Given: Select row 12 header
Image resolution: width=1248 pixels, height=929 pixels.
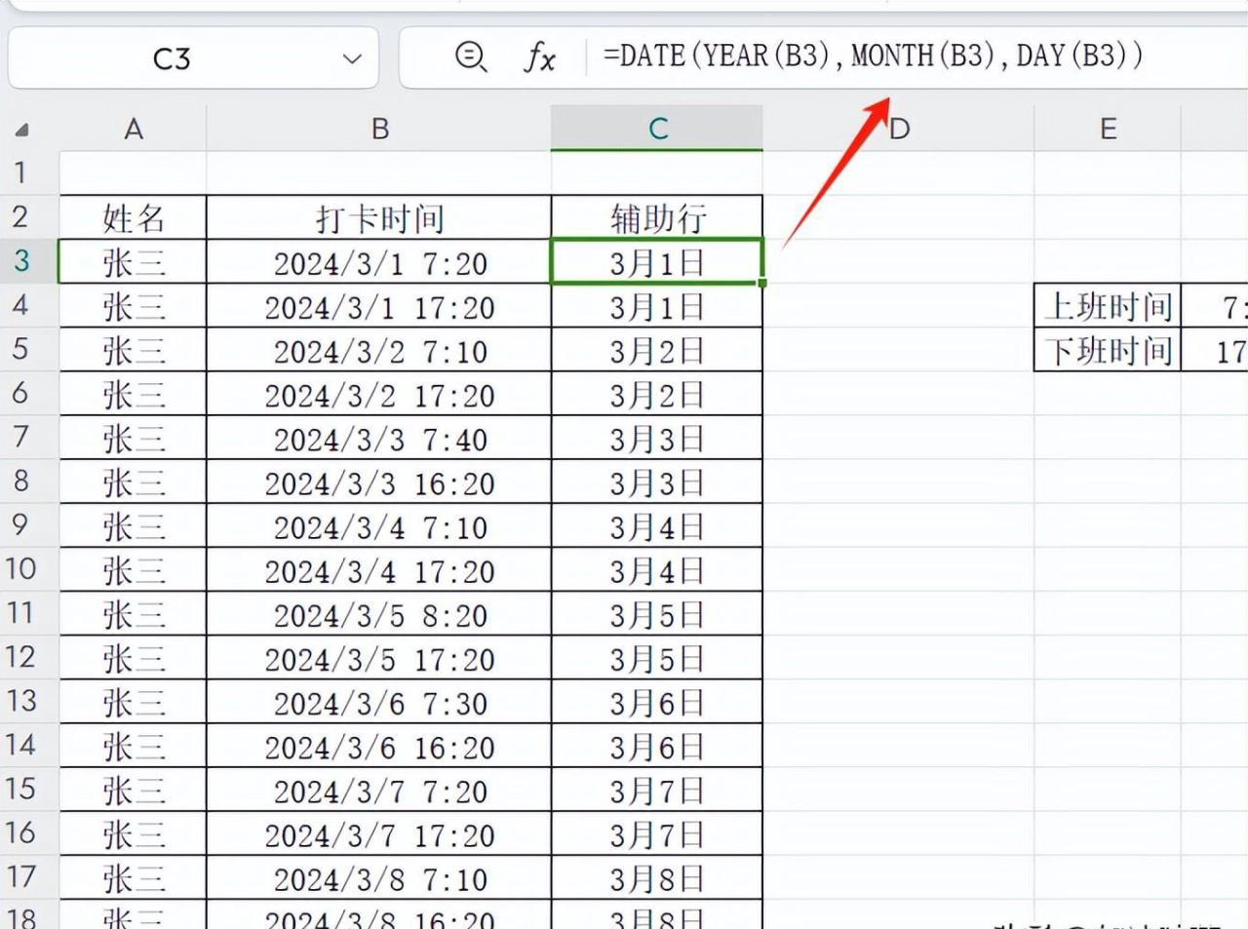Looking at the screenshot, I should pos(29,657).
